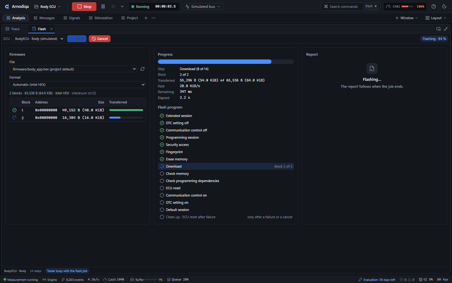Pause the running measurement

click(x=103, y=7)
